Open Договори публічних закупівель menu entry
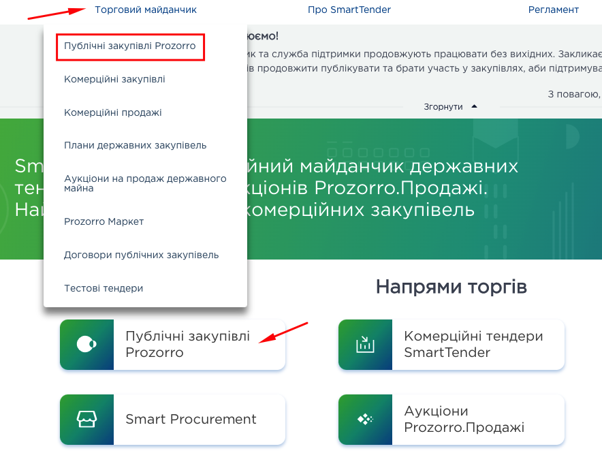Screen dimensions: 602x453 (x=141, y=255)
